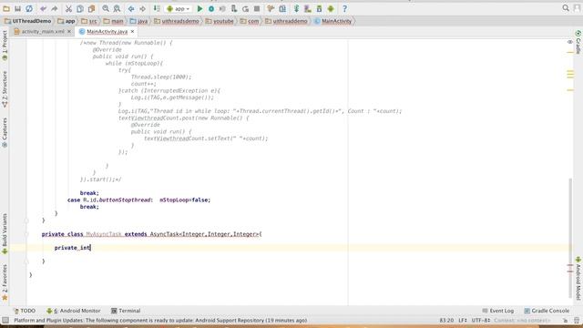The width and height of the screenshot is (583, 328).
Task: Change the UTF-8 file encoding
Action: [x=481, y=320]
